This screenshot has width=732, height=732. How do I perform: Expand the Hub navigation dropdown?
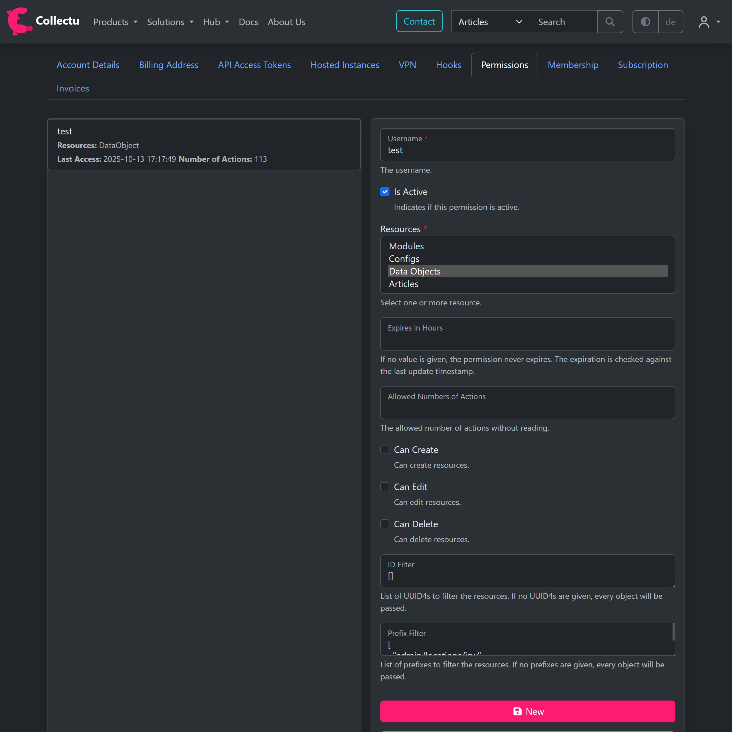(216, 22)
